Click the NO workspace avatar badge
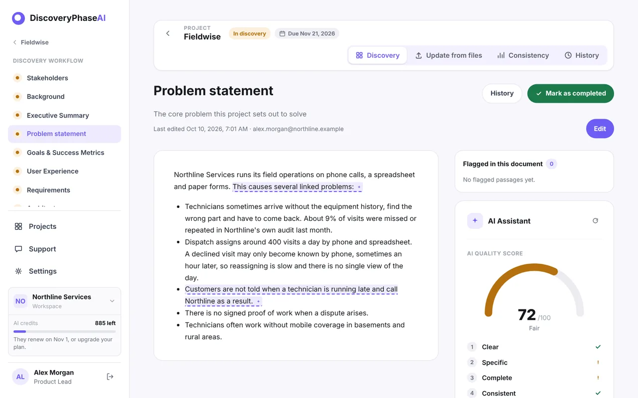 click(x=20, y=301)
